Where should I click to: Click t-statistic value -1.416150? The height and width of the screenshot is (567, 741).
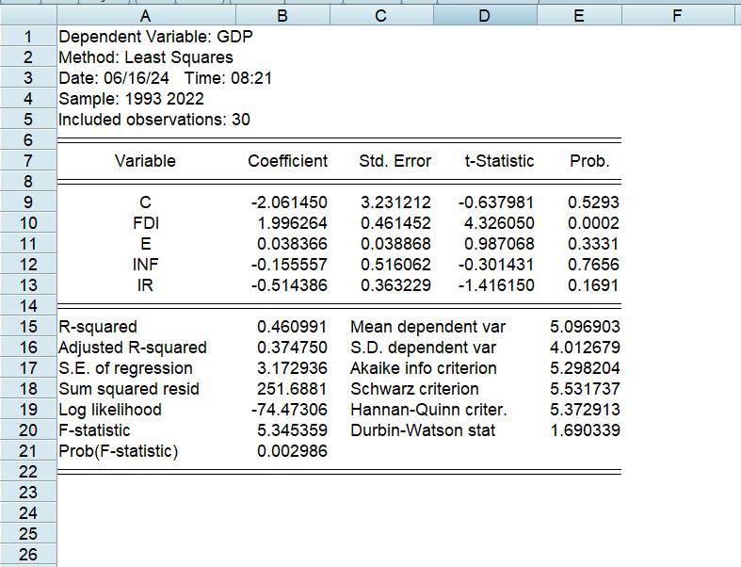point(496,285)
